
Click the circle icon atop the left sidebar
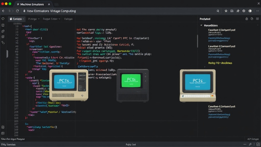tap(3, 19)
